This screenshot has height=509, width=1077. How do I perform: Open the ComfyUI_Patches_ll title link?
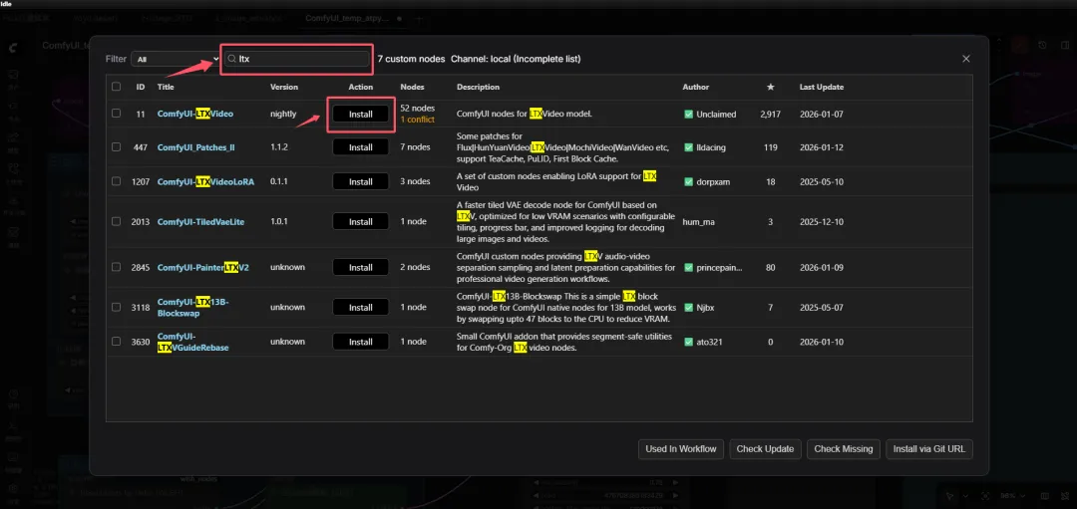pos(195,147)
